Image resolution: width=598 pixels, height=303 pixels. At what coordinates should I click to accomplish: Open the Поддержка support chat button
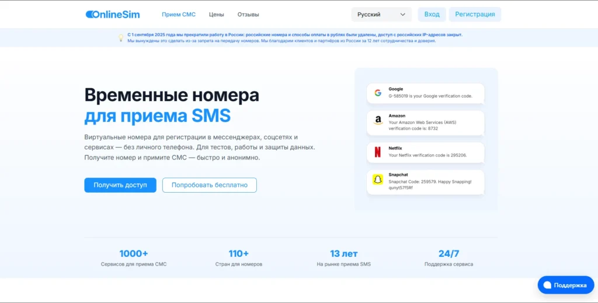click(565, 285)
